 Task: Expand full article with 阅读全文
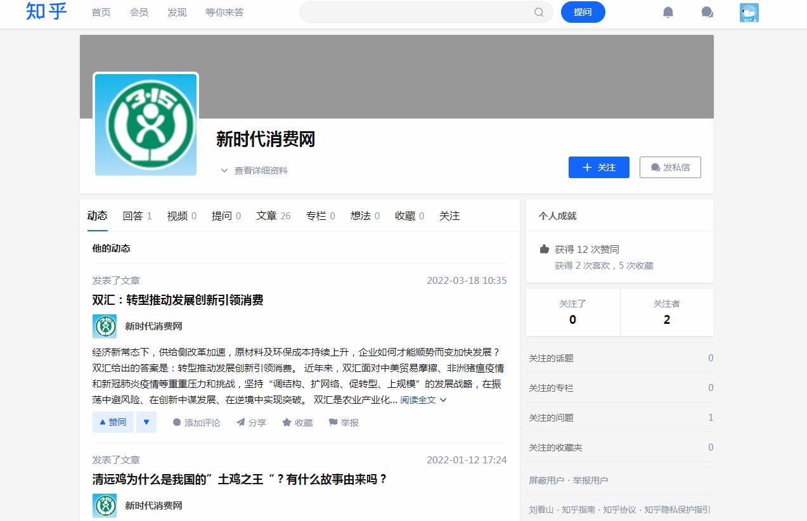[x=423, y=400]
